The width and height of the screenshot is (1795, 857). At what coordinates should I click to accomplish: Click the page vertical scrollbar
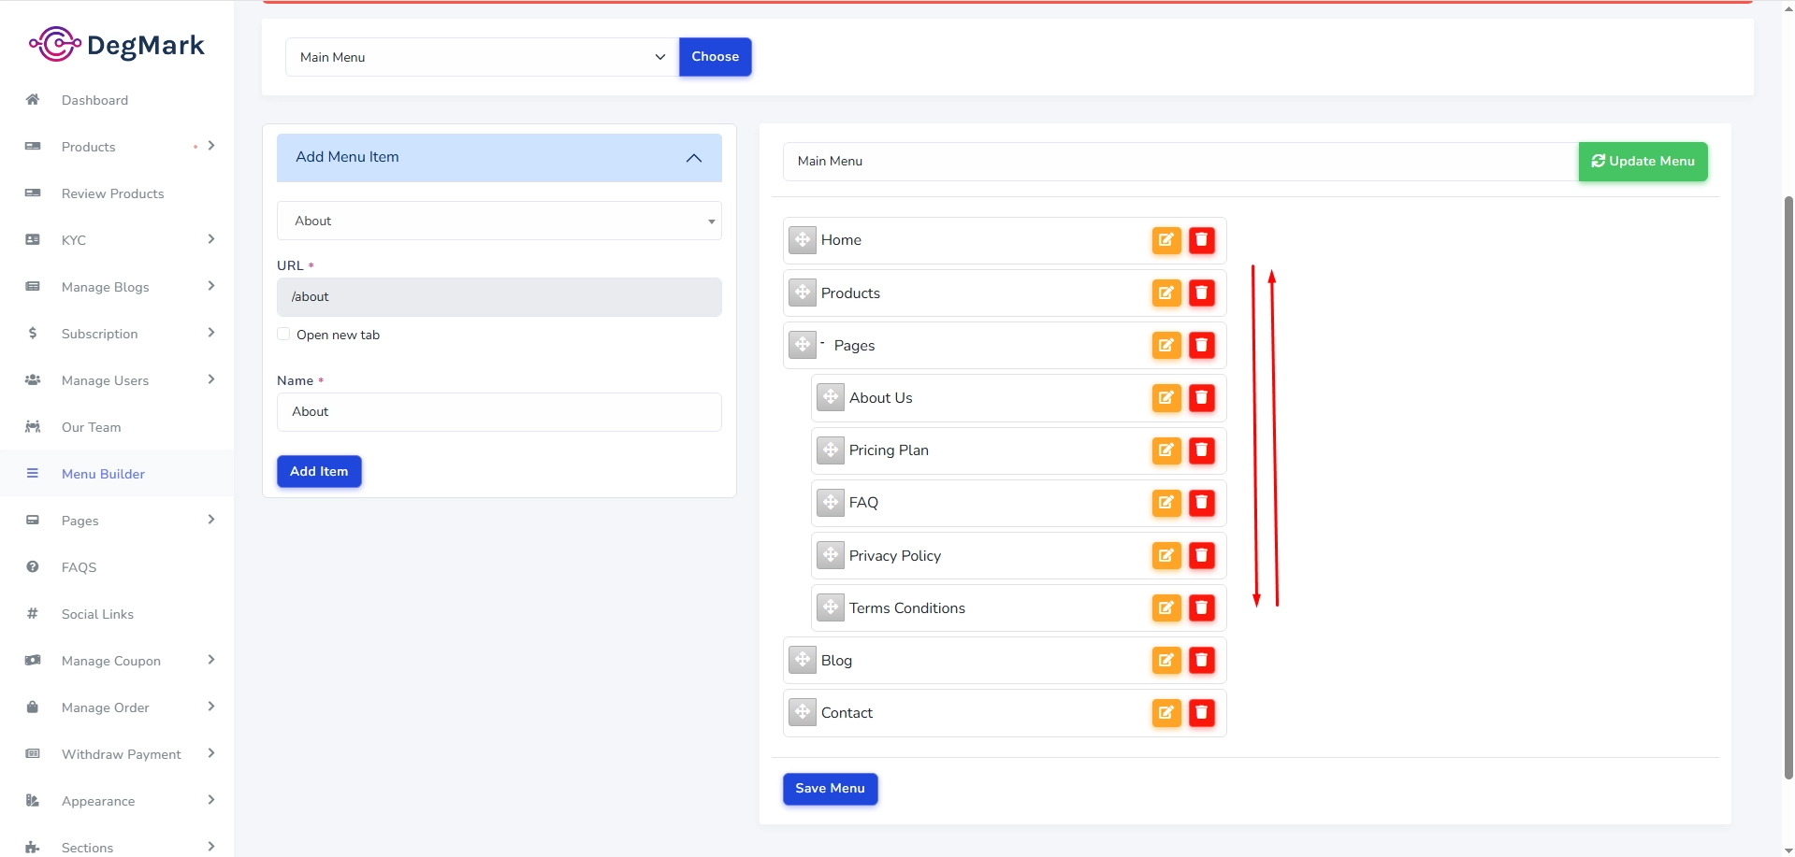tap(1788, 486)
